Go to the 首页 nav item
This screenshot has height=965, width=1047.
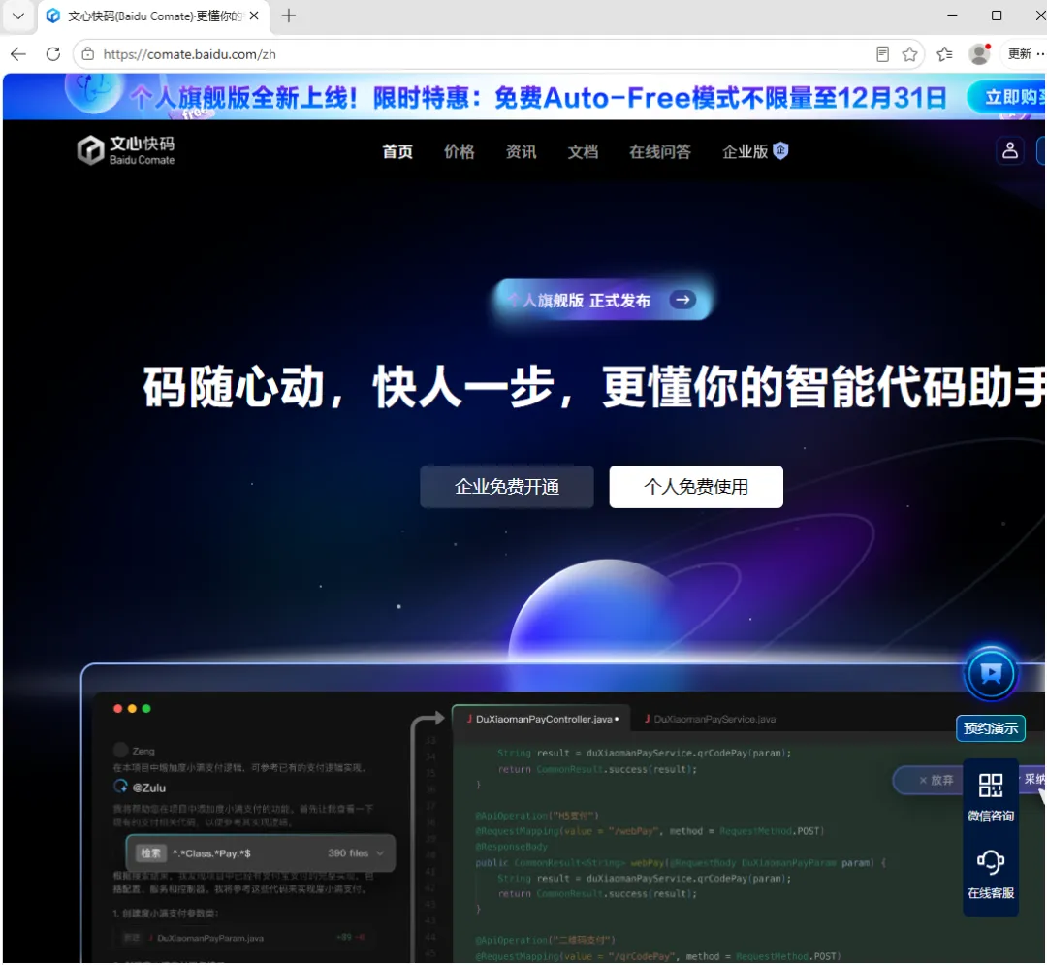pos(397,152)
